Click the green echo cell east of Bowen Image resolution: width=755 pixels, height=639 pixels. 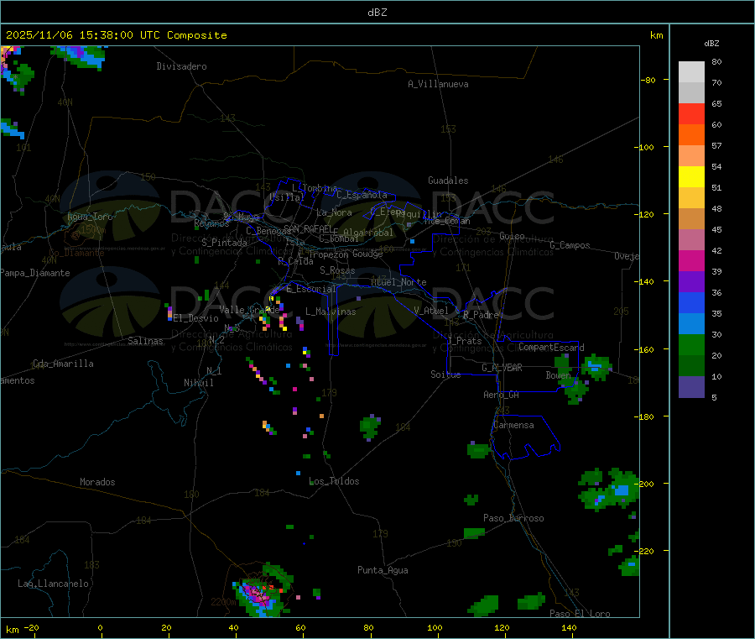pyautogui.click(x=596, y=367)
